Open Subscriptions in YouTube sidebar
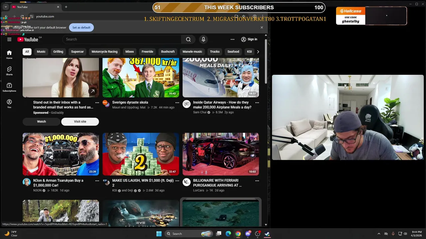The width and height of the screenshot is (426, 239). 9,87
